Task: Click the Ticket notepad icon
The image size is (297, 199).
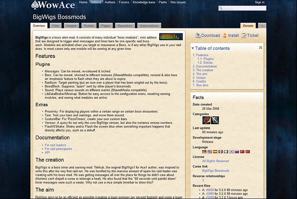Action: (x=244, y=35)
